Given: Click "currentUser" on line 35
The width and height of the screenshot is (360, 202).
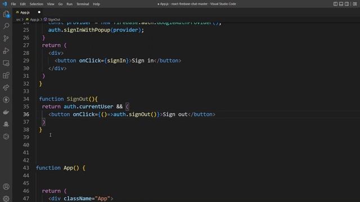Looking at the screenshot, I should pyautogui.click(x=96, y=107).
